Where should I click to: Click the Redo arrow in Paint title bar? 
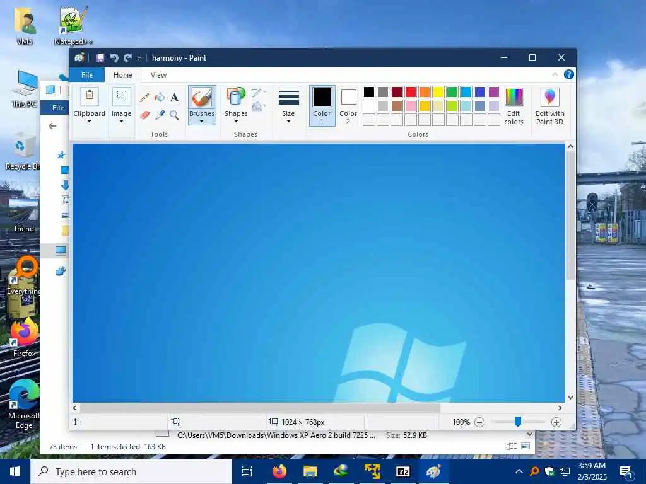(x=127, y=58)
